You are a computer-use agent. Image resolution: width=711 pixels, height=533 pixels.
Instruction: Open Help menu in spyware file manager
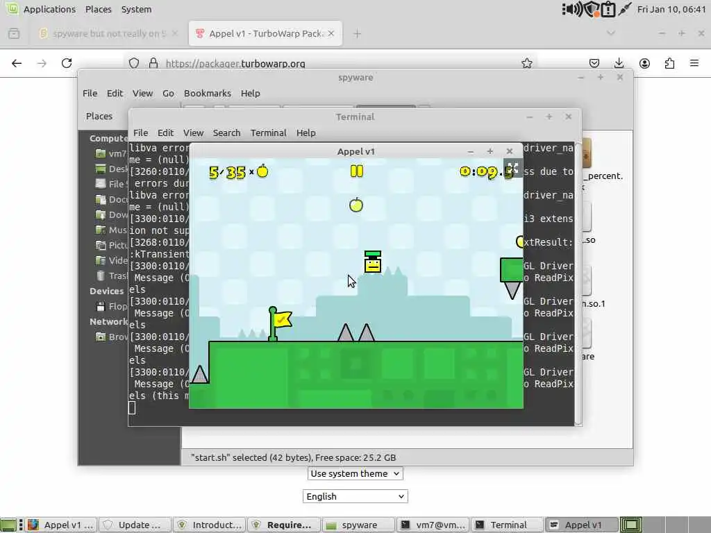point(250,93)
